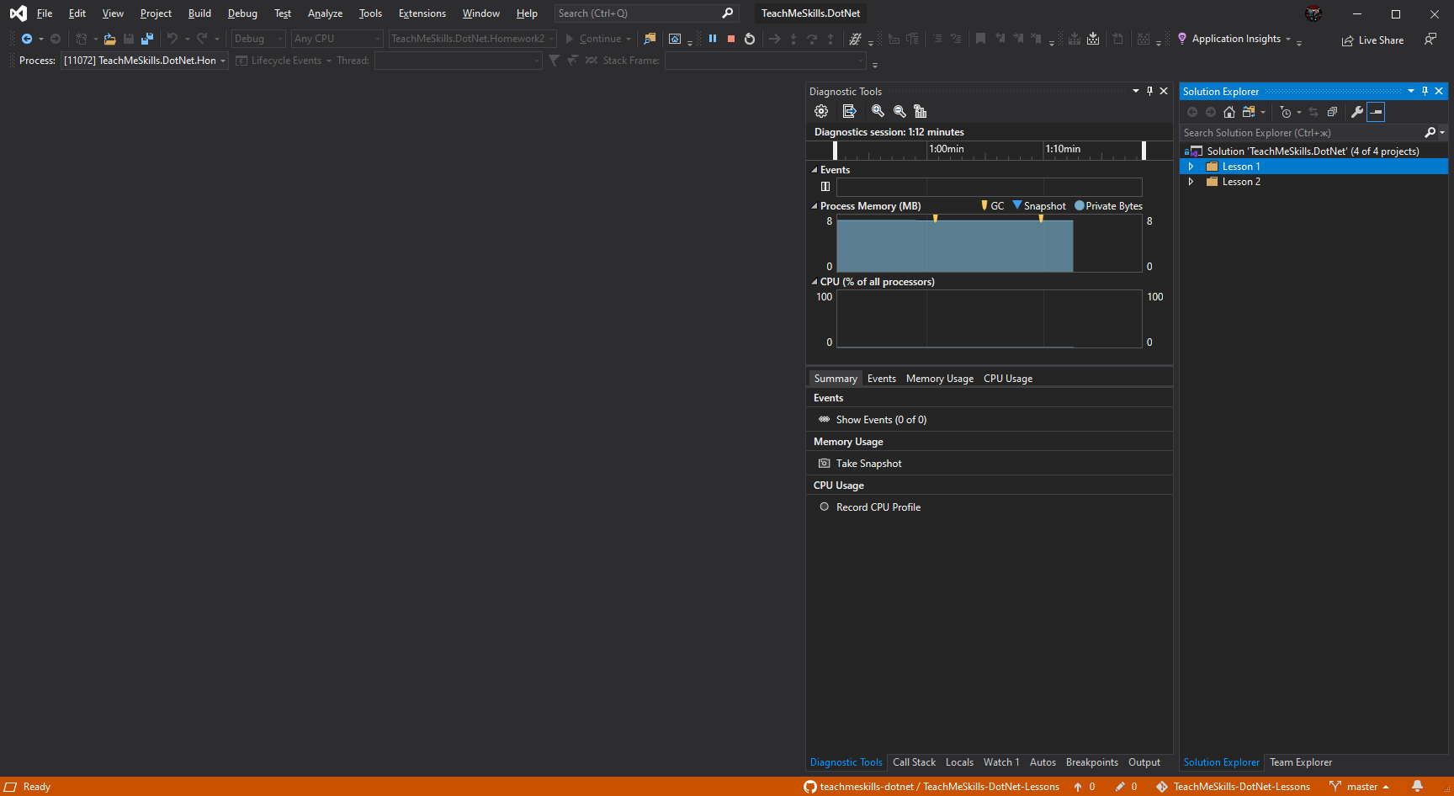The width and height of the screenshot is (1454, 796).
Task: Open the File menu
Action: click(45, 13)
